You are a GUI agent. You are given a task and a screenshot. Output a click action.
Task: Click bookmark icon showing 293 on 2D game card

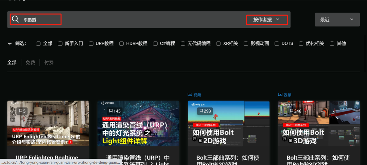pos(201,111)
